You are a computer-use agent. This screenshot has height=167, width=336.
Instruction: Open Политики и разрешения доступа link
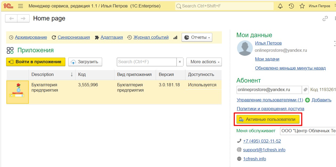270,109
